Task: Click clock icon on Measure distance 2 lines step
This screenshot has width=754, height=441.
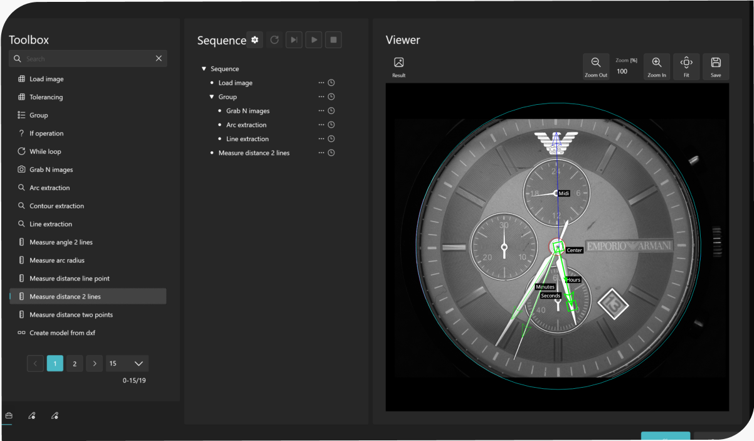Action: tap(331, 152)
